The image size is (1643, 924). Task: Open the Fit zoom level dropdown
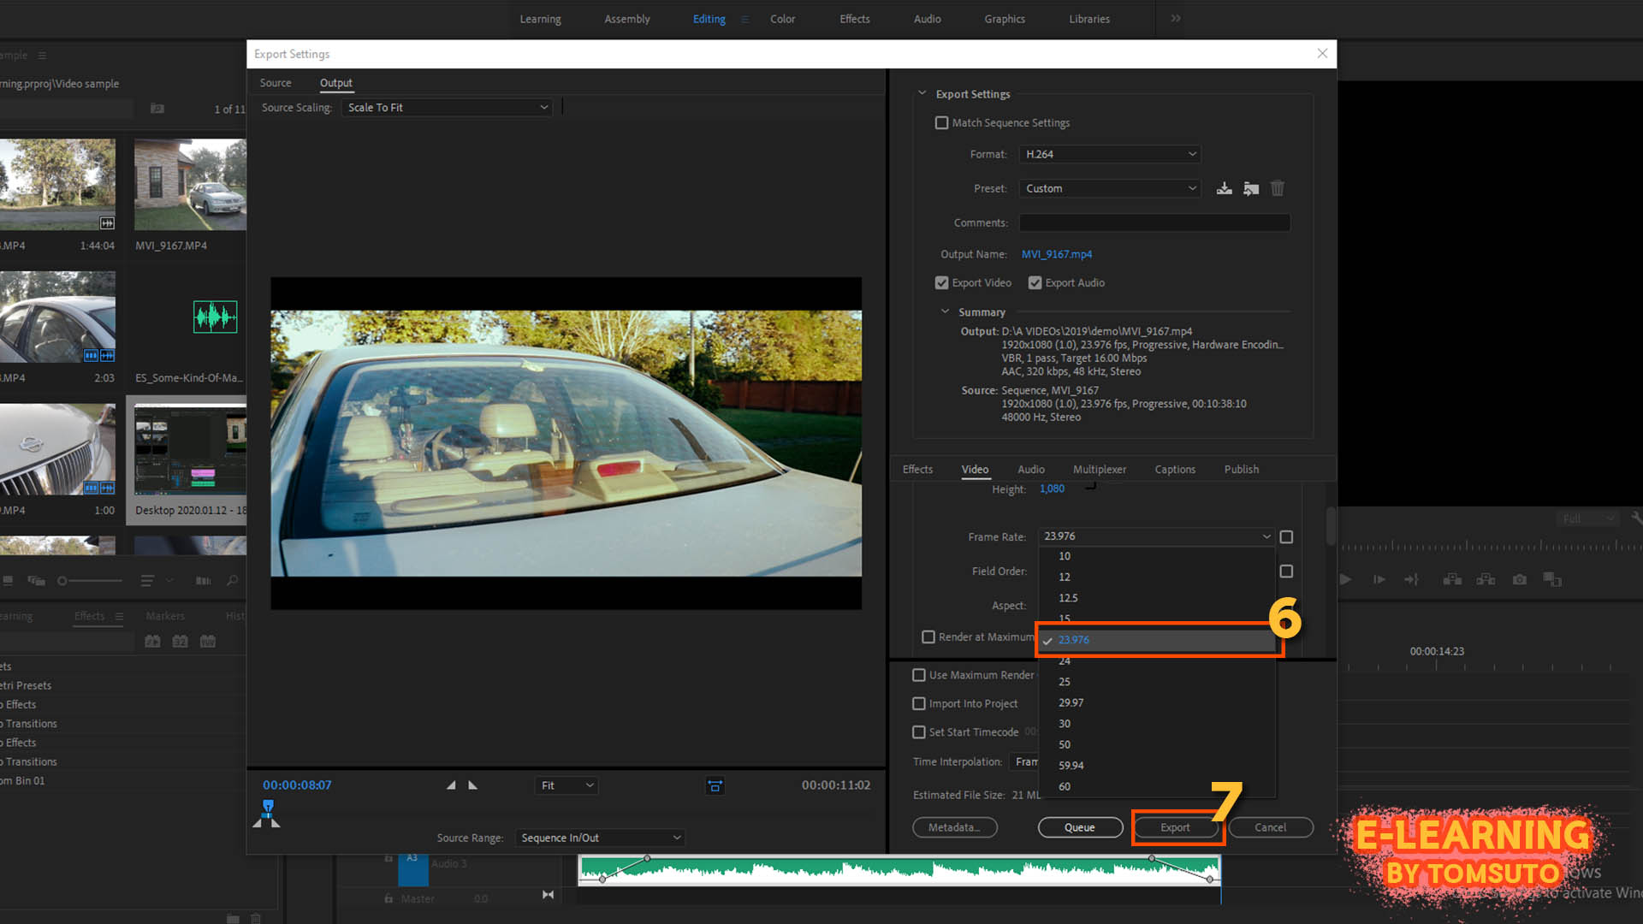(x=566, y=785)
